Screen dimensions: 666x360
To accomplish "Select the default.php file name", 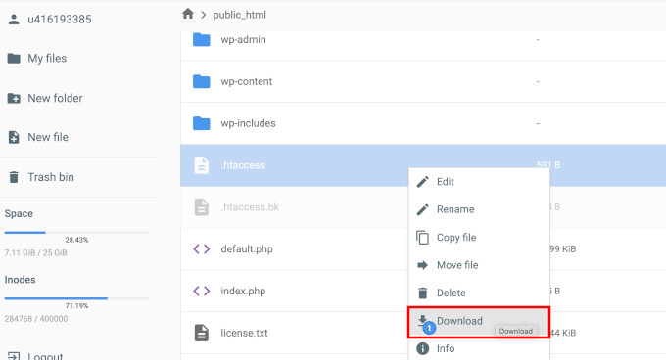I will [x=247, y=248].
